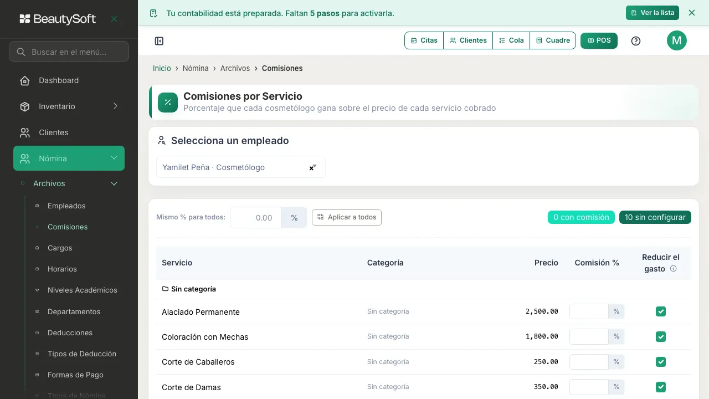Close the sidebar with green X icon
Viewport: 709px width, 399px height.
pyautogui.click(x=114, y=19)
